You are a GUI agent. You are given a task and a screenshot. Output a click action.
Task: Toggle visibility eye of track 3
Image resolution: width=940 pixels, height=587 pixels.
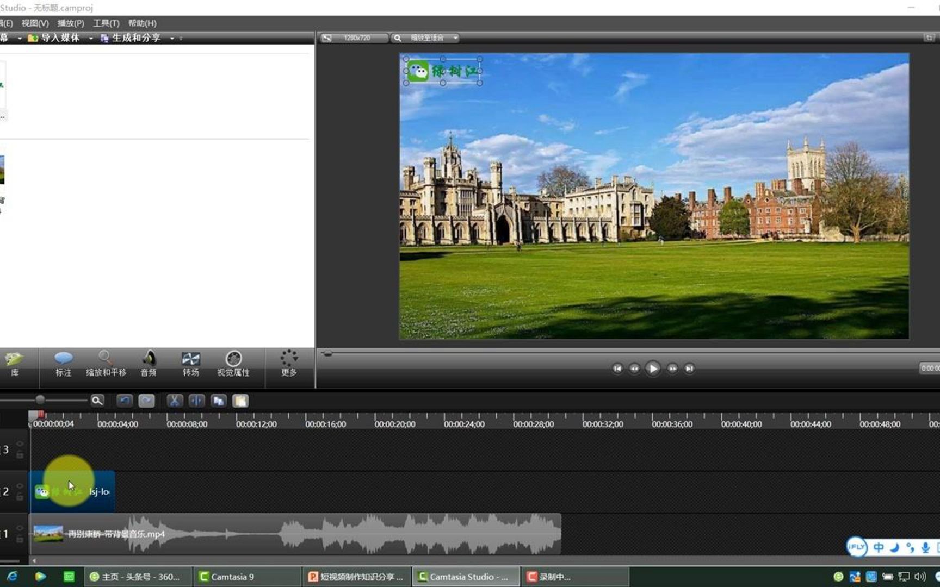[x=20, y=444]
